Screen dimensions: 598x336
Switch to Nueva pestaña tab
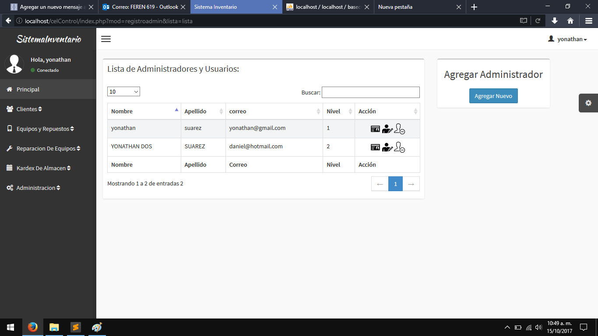(x=419, y=7)
